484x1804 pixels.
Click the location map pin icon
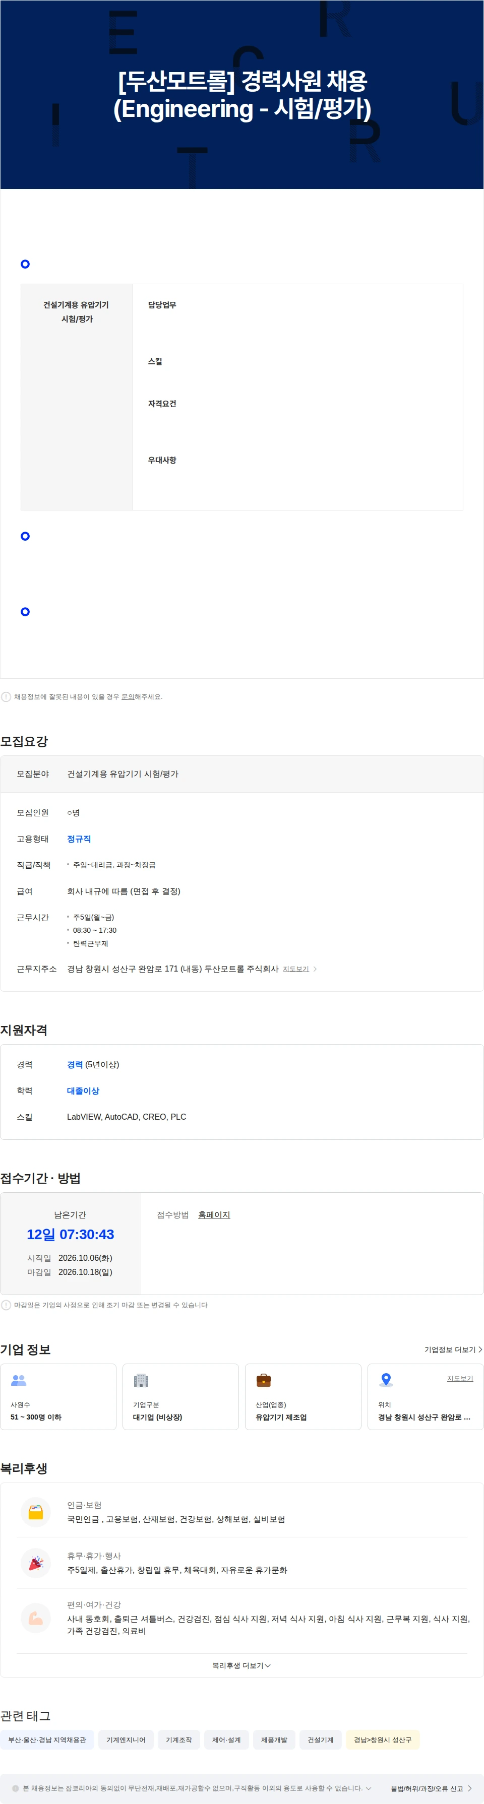point(386,1380)
